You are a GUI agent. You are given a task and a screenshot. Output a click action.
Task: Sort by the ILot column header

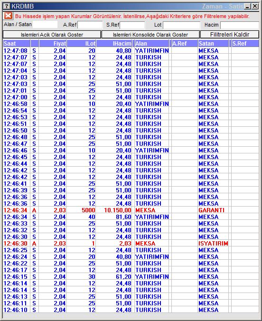81,44
